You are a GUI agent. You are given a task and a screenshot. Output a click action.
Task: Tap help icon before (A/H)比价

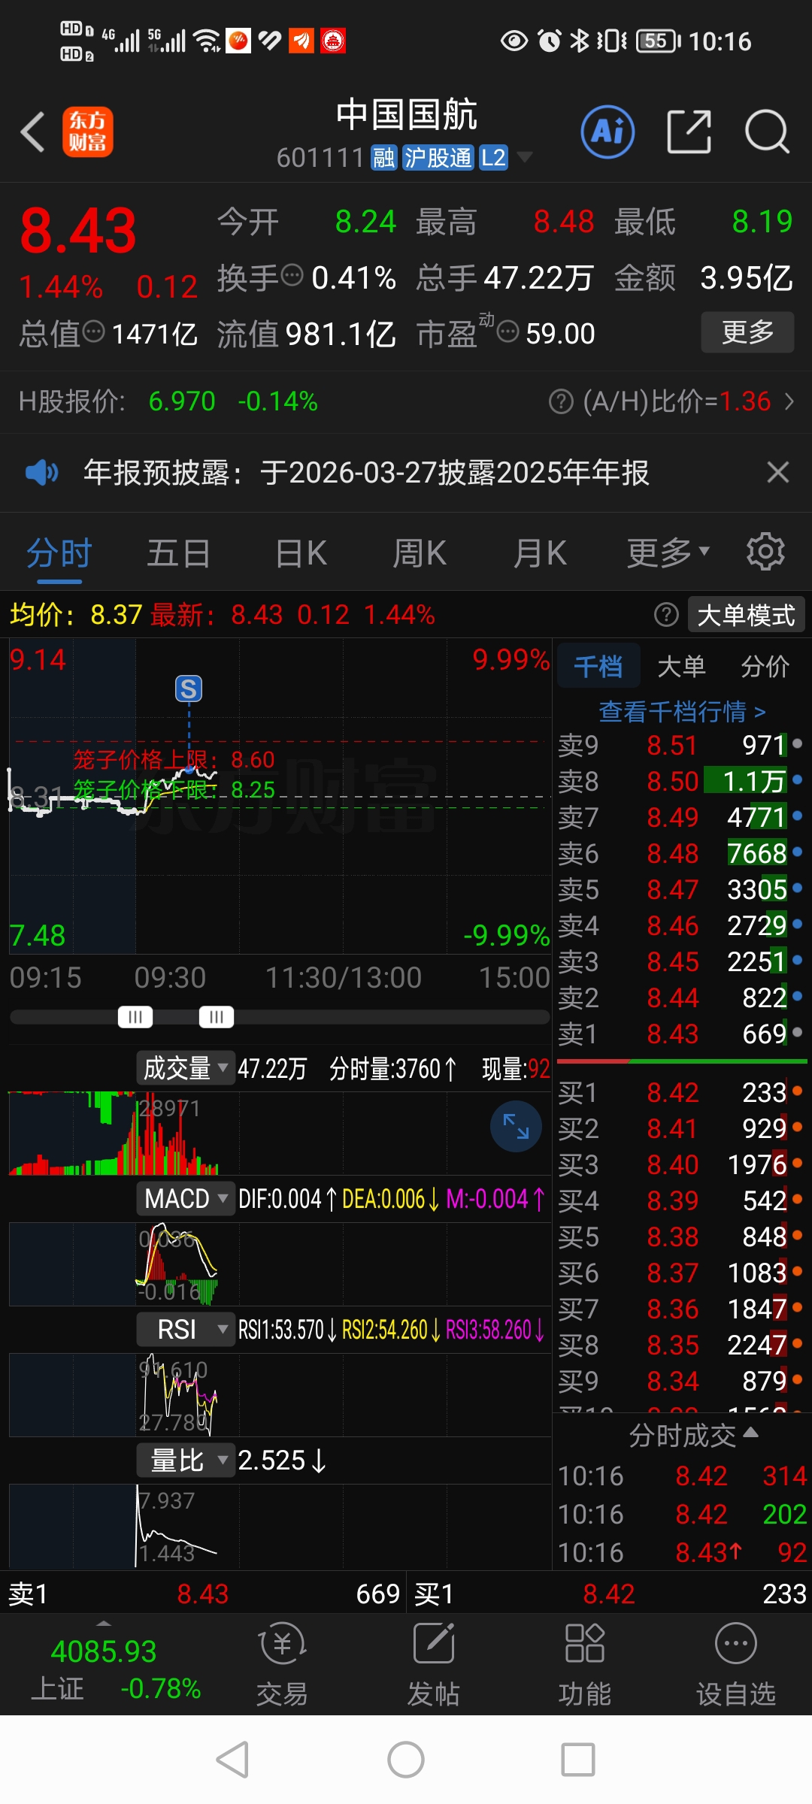pyautogui.click(x=561, y=401)
